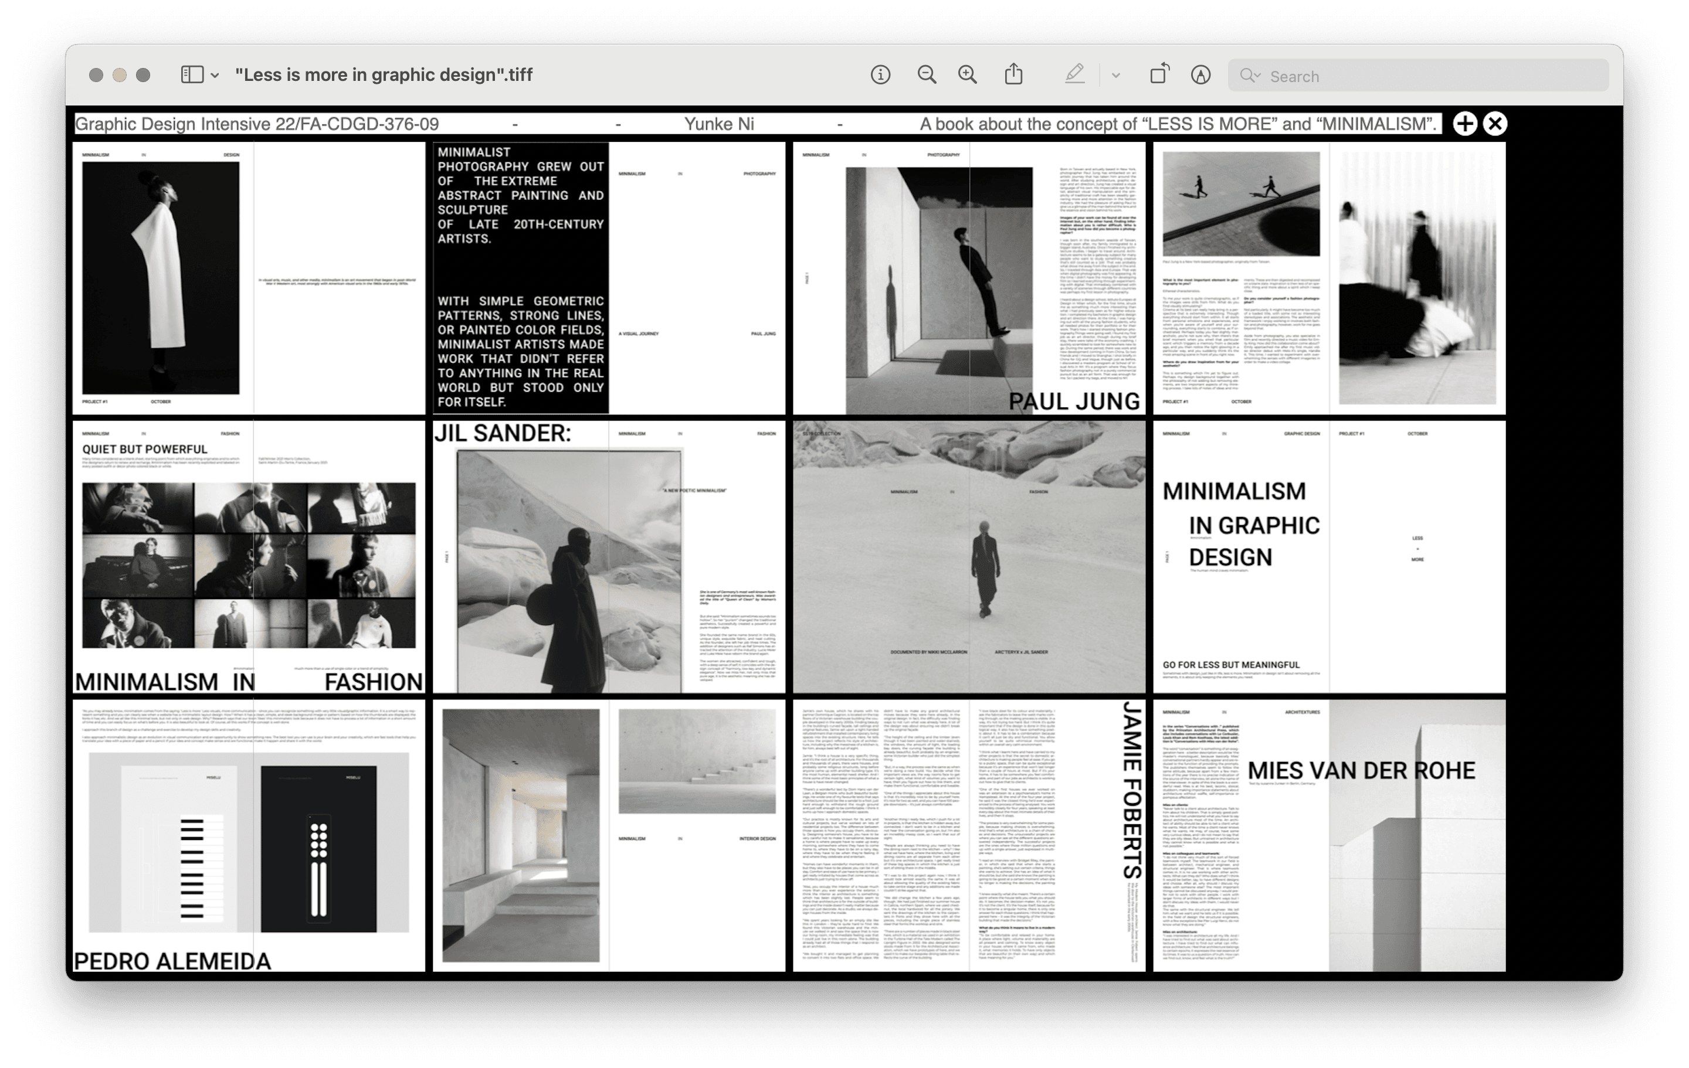This screenshot has height=1068, width=1689.
Task: Click the Pedro Alemeida poster spread
Action: (x=249, y=835)
